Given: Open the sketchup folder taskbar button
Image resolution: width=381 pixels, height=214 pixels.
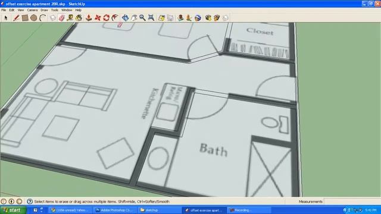Looking at the screenshot, I should tap(160, 210).
